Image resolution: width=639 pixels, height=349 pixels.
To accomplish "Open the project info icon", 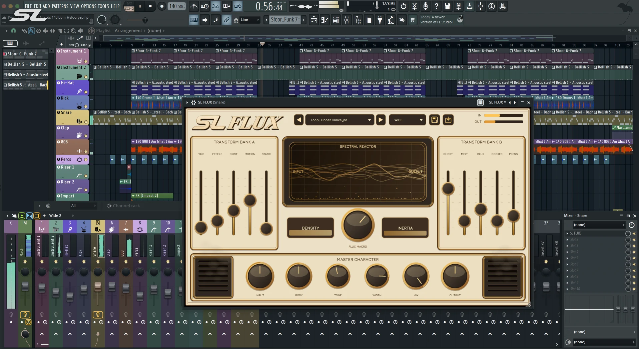I will [x=492, y=6].
